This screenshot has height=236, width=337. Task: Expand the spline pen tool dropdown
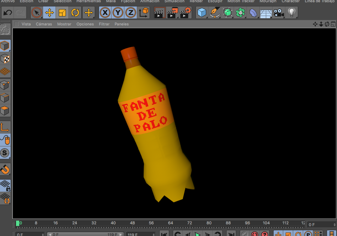[214, 13]
